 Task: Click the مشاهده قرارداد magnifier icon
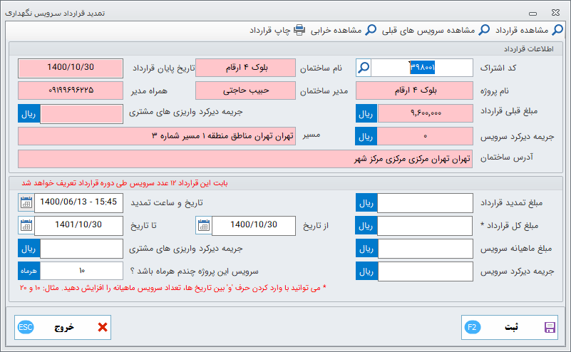[557, 30]
